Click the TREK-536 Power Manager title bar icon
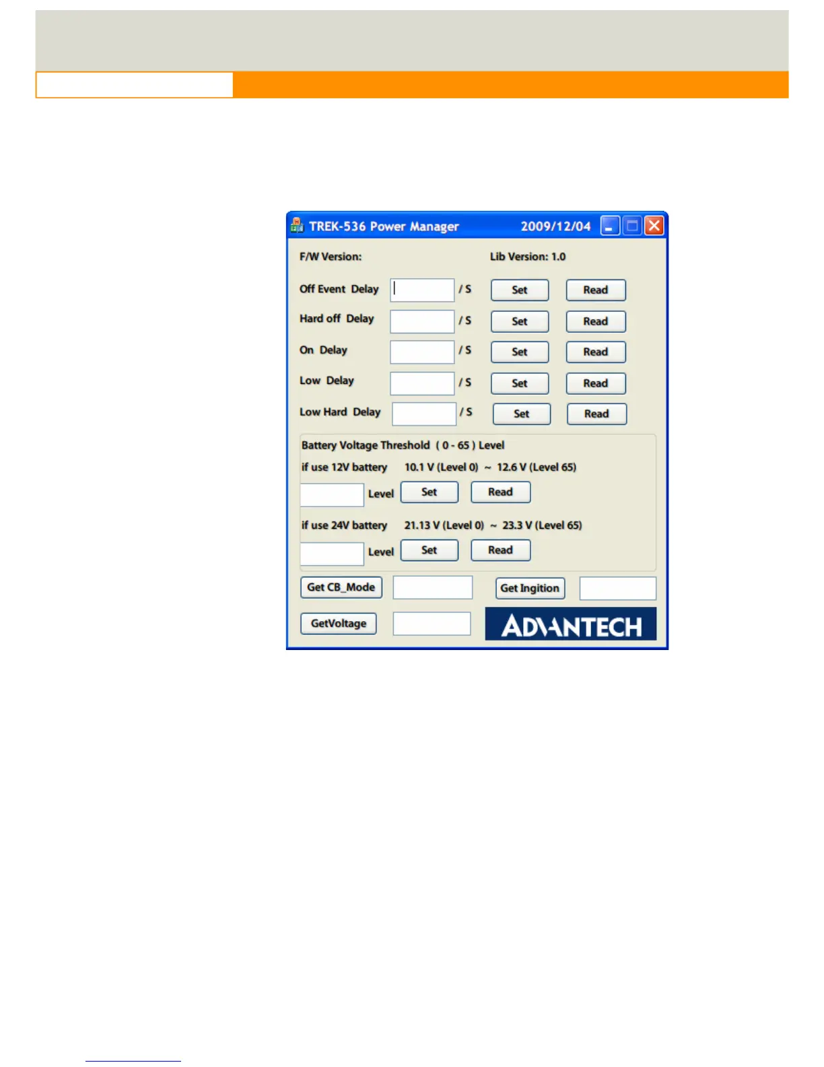This screenshot has height=1067, width=824. point(297,226)
